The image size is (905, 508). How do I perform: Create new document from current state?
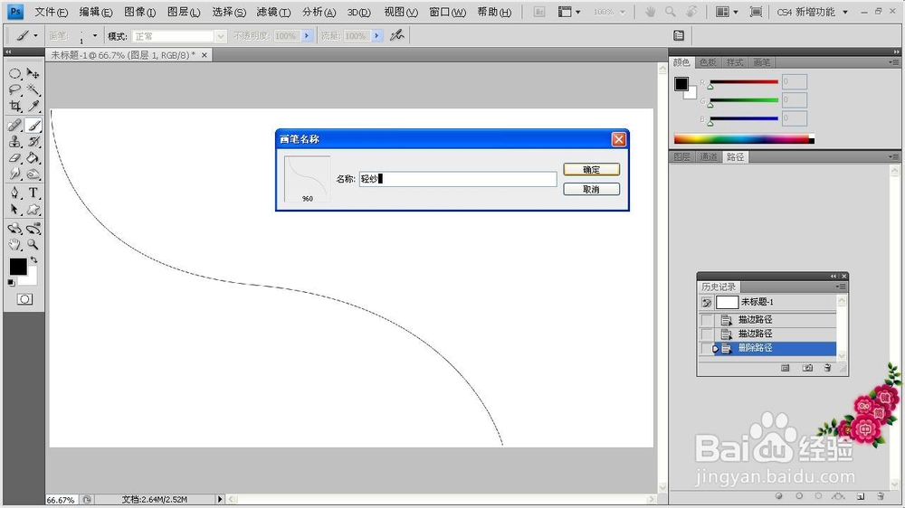(x=785, y=368)
